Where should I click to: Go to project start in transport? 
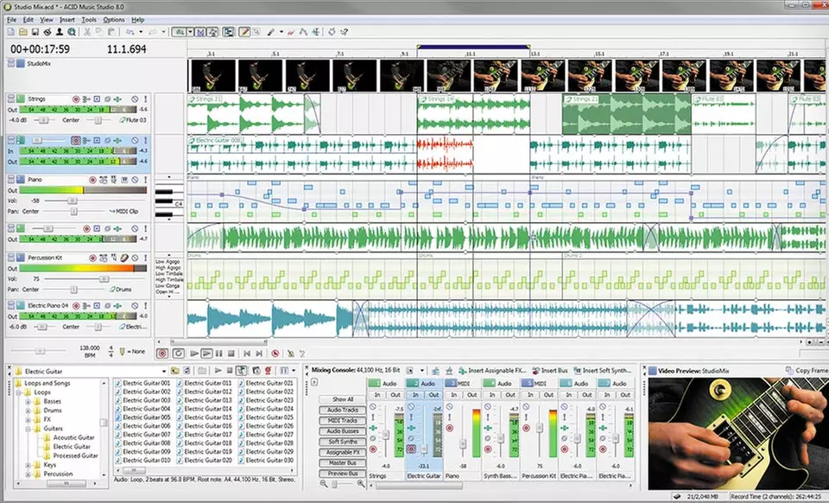pos(247,353)
